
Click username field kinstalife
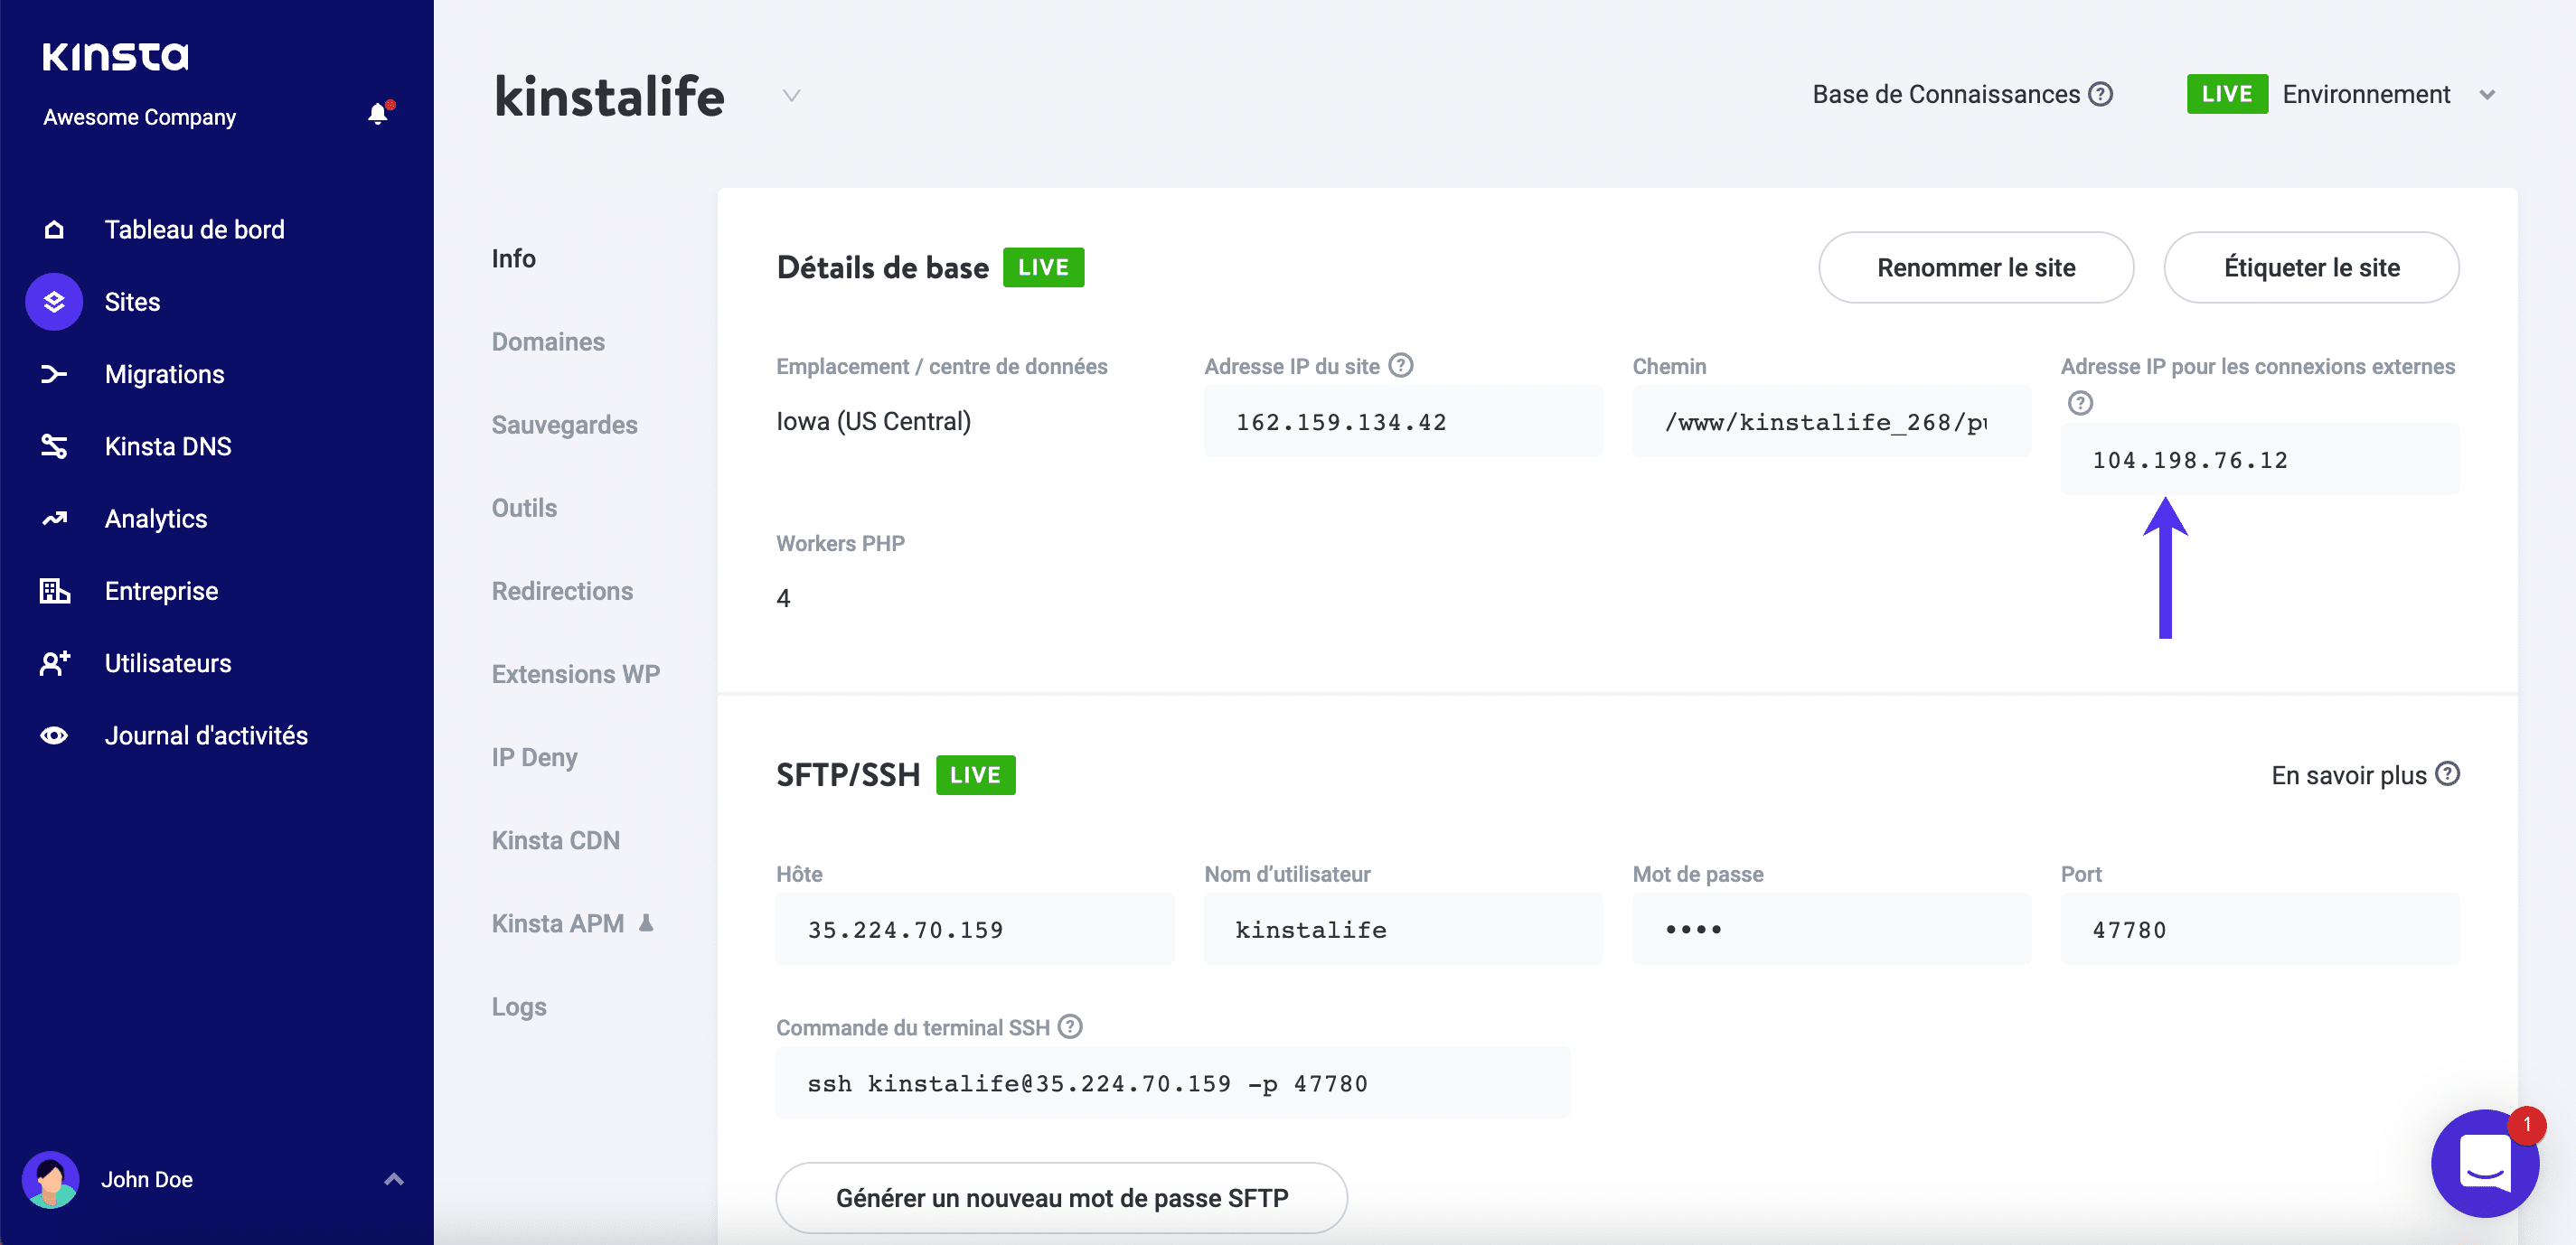1403,930
